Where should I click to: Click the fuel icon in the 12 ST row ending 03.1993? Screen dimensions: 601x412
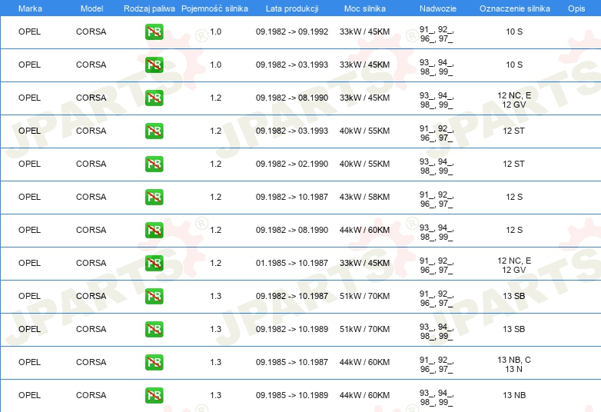[x=154, y=131]
